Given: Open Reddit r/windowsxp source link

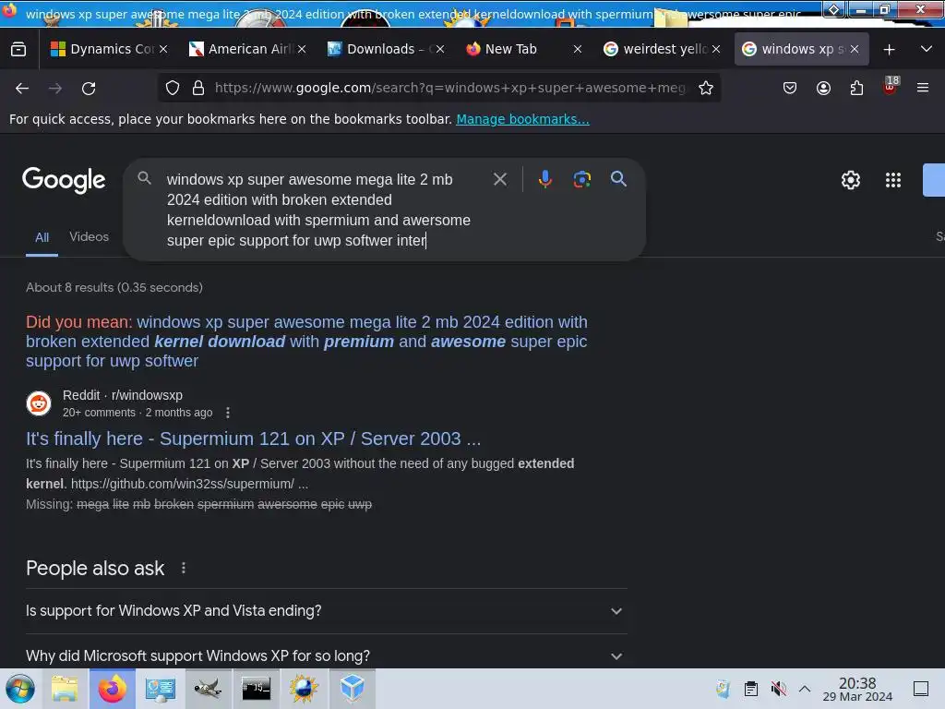Looking at the screenshot, I should click(x=123, y=395).
